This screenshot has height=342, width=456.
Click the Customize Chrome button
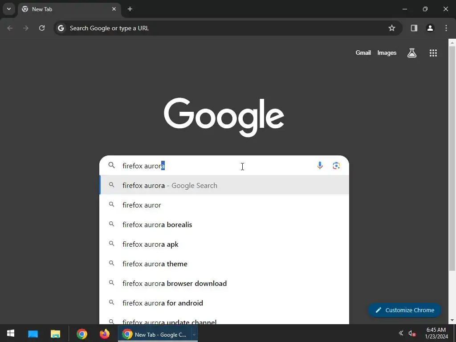[x=404, y=310]
